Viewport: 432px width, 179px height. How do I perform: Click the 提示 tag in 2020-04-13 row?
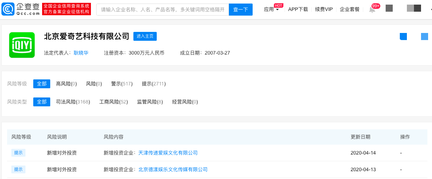pos(18,169)
